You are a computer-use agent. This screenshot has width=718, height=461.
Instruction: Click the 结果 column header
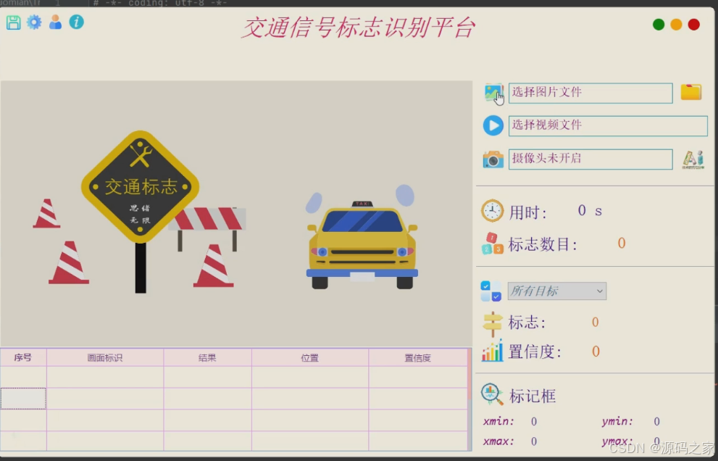207,357
